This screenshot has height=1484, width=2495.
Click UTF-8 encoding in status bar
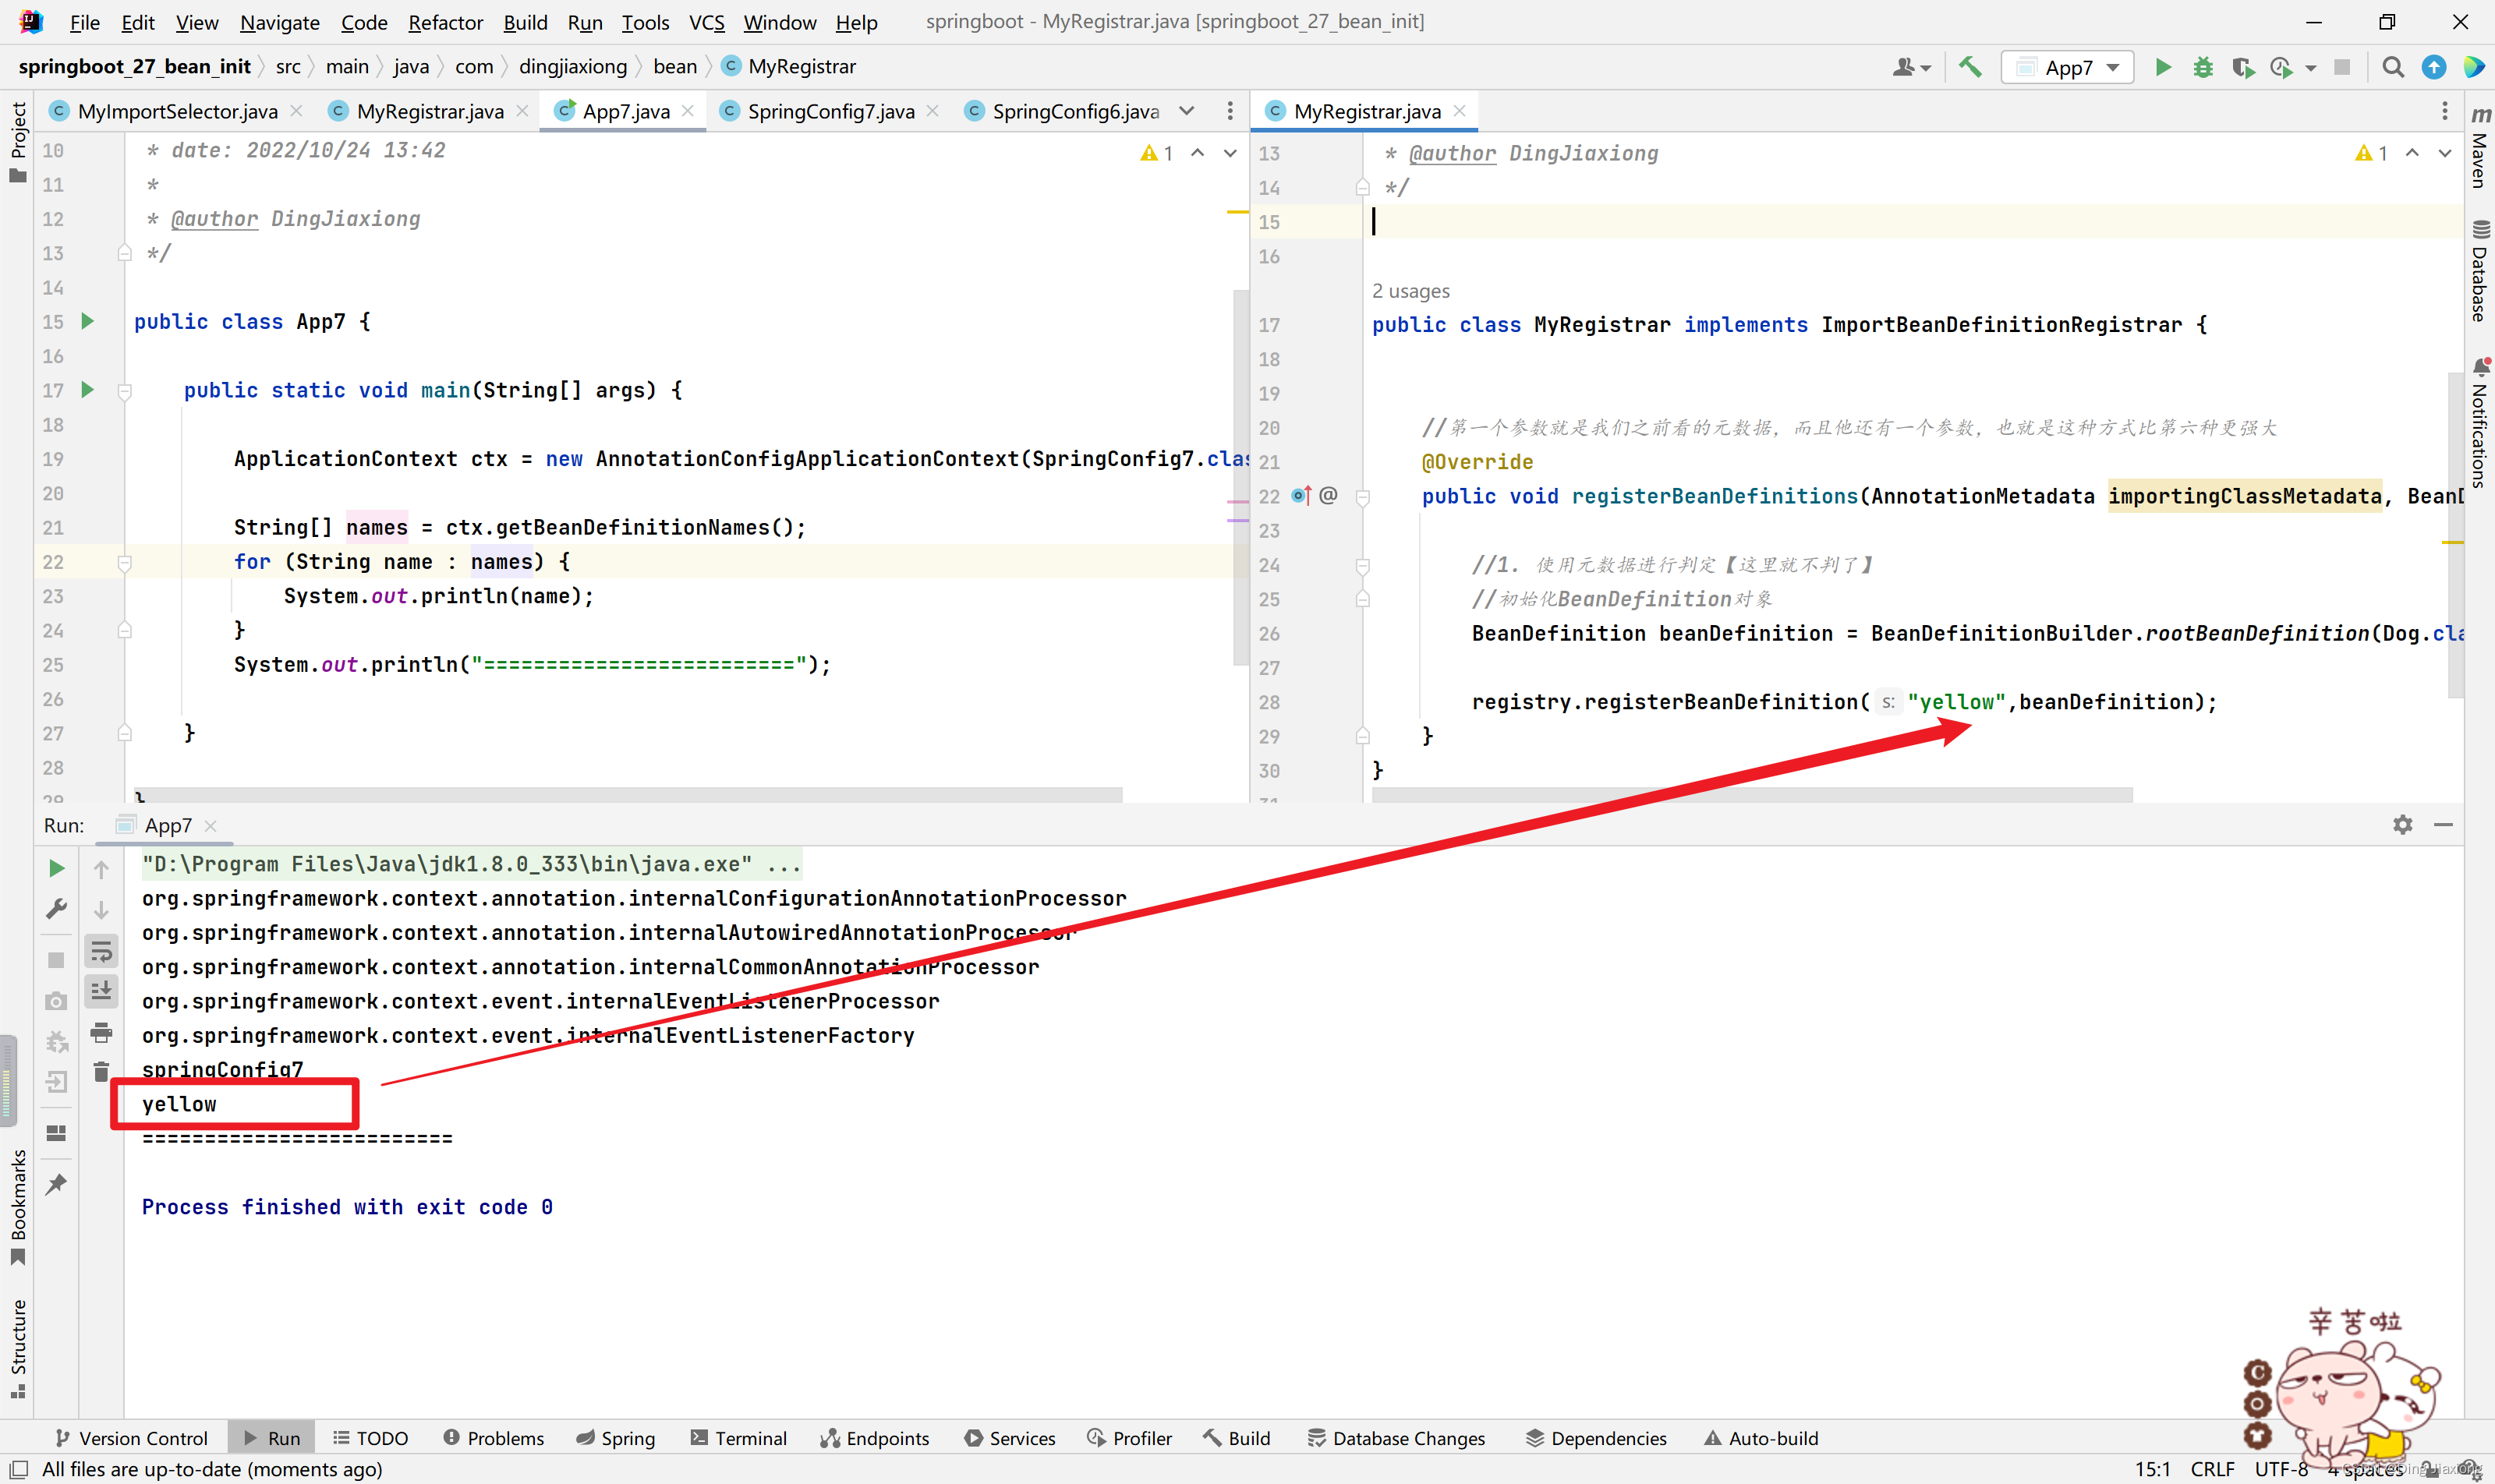(x=2281, y=1469)
